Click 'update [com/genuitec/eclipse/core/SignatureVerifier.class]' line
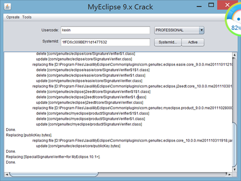 (84, 59)
